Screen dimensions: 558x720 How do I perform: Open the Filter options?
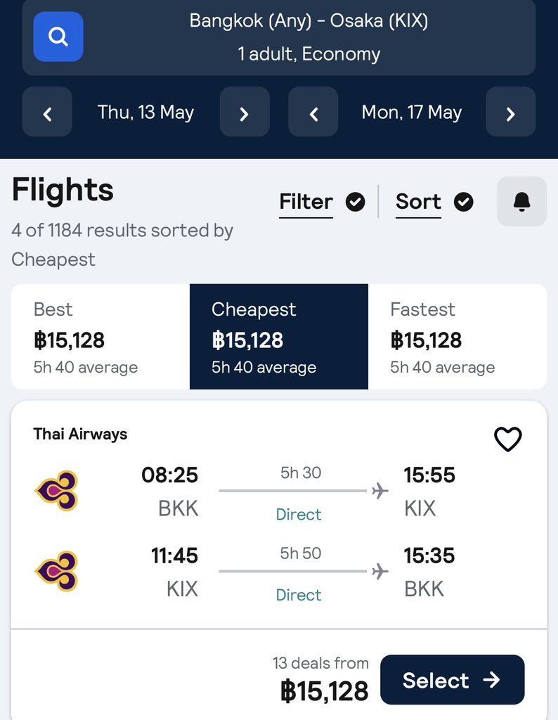[306, 202]
